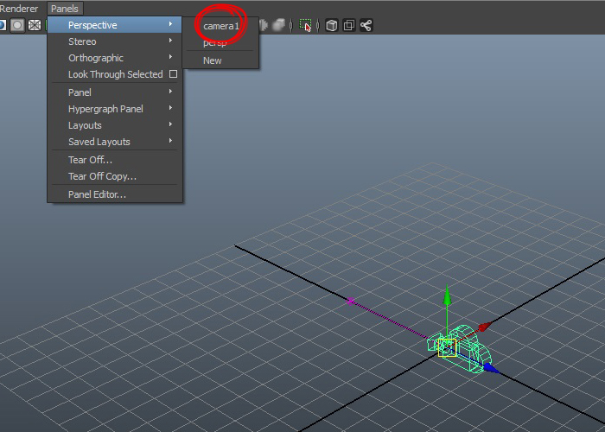The image size is (605, 432).
Task: Click the overlapping squares toolbar icon
Action: (x=349, y=25)
